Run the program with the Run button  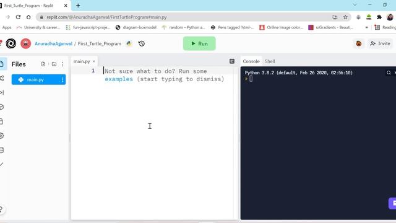199,43
